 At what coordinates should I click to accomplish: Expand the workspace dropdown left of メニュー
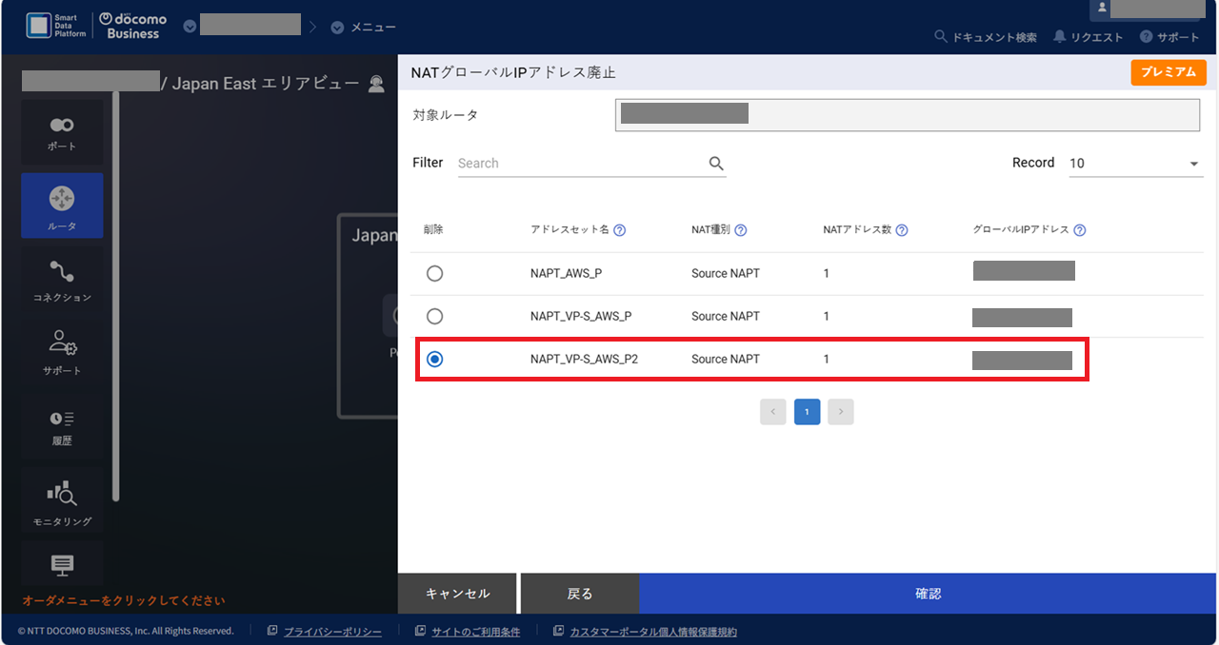click(190, 27)
